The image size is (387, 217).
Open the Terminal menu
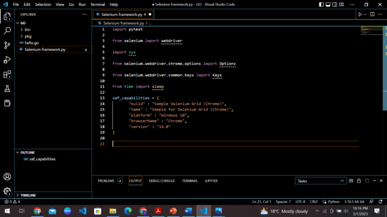97,4
